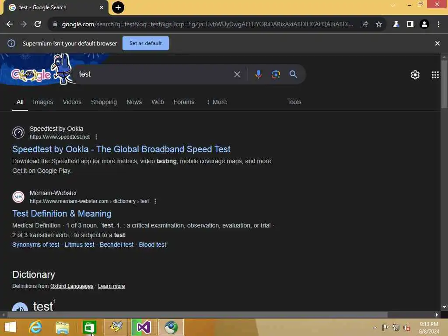Bookmark this page with the star icon
This screenshot has width=448, height=336.
pyautogui.click(x=378, y=24)
